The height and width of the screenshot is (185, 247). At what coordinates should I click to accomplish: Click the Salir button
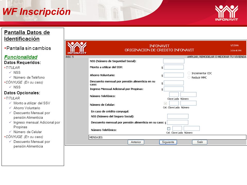click(x=200, y=142)
